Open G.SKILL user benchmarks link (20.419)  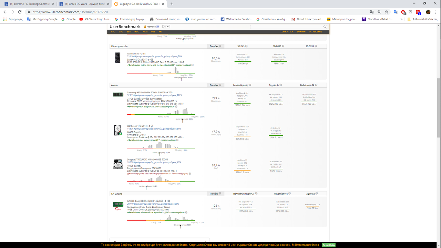point(153,204)
